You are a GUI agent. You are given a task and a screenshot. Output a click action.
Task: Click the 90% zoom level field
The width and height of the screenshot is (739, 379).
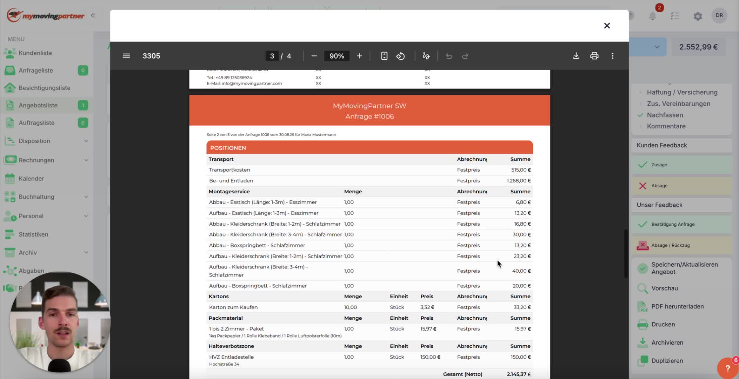point(337,56)
